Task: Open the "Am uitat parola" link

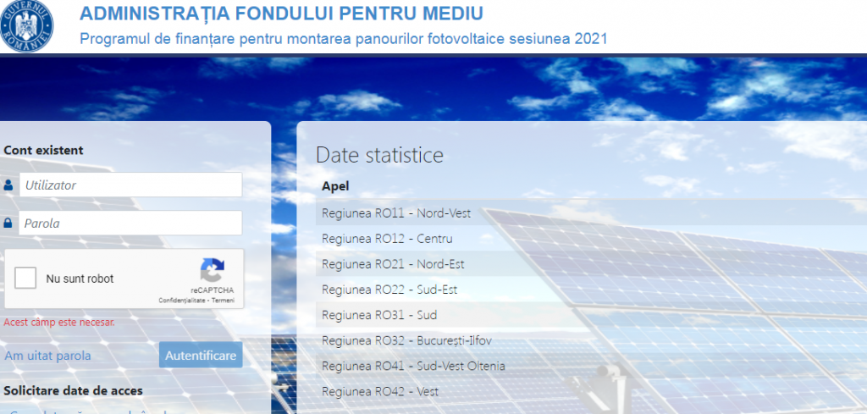Action: [47, 356]
